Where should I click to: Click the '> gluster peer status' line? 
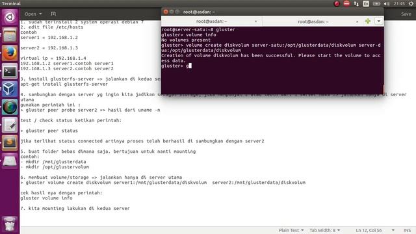49,131
